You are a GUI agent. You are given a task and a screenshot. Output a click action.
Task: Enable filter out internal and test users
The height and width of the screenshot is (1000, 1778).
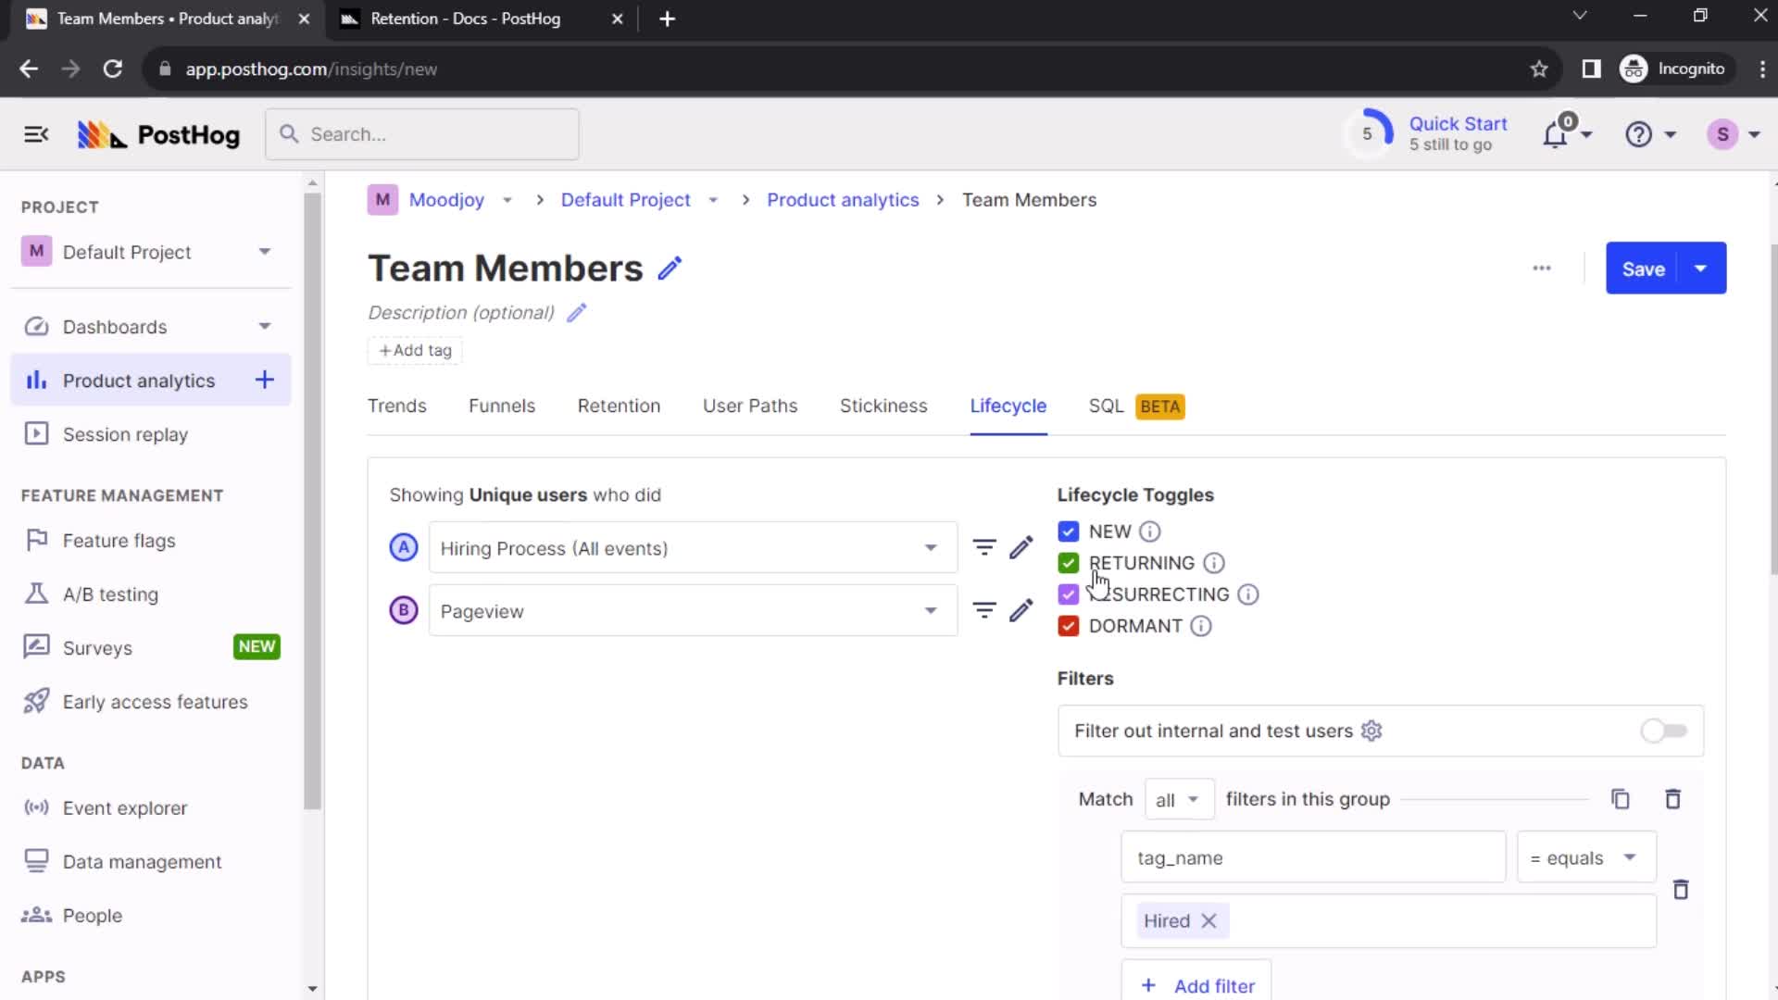click(x=1663, y=731)
